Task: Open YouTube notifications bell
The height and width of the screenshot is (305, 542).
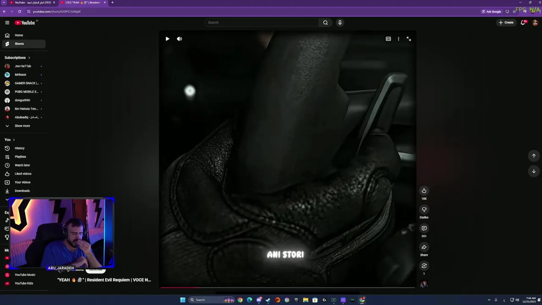Action: point(523,22)
